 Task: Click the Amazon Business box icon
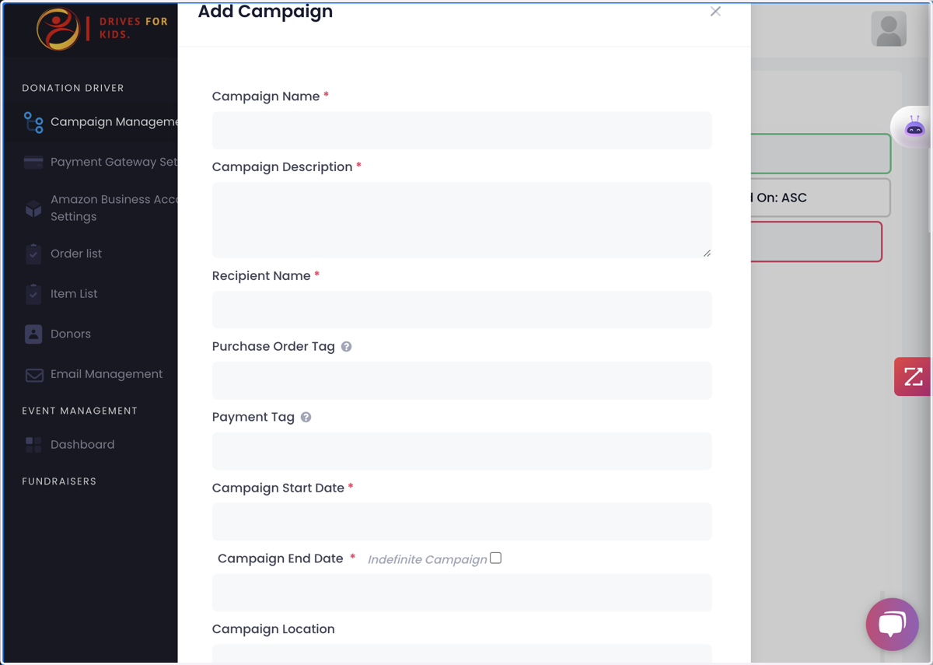33,208
